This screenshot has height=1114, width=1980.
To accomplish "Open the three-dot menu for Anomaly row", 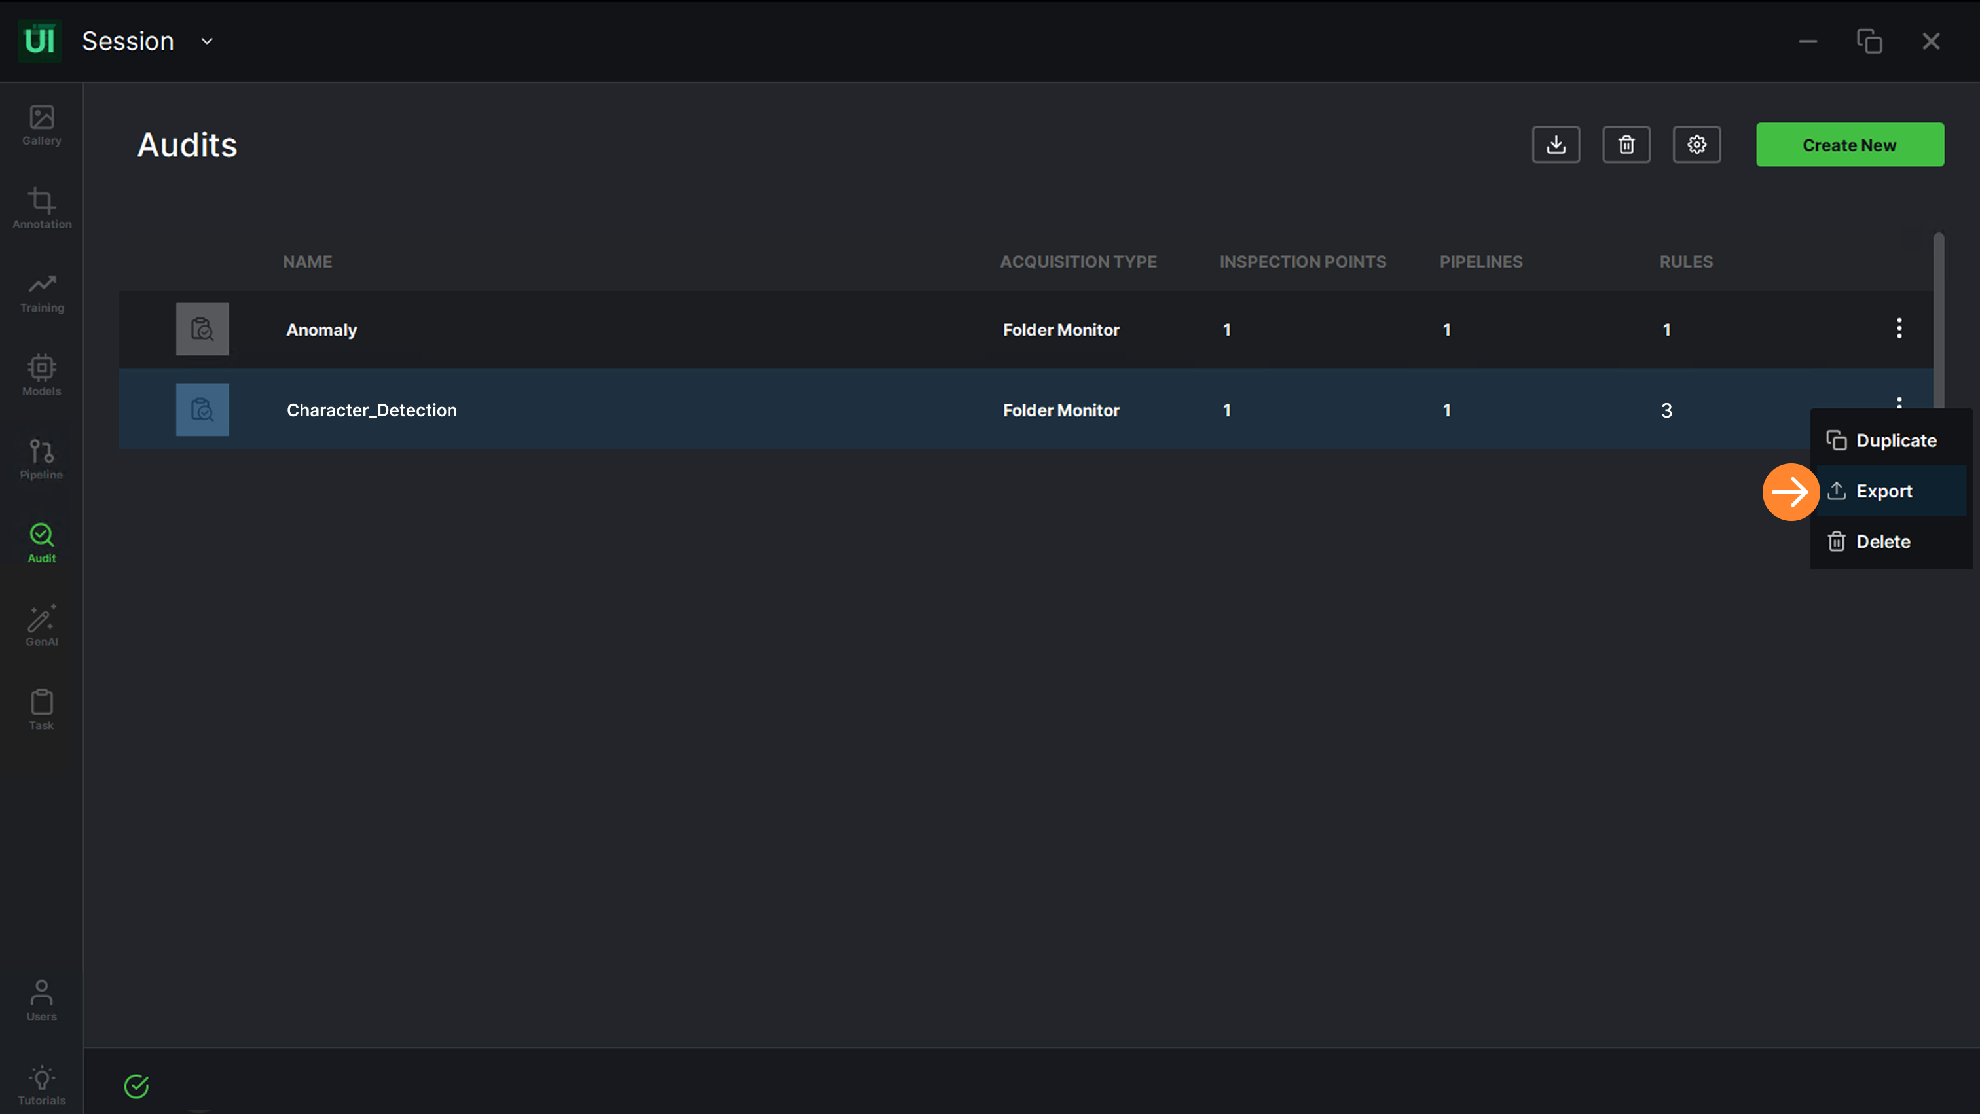I will pos(1899,329).
